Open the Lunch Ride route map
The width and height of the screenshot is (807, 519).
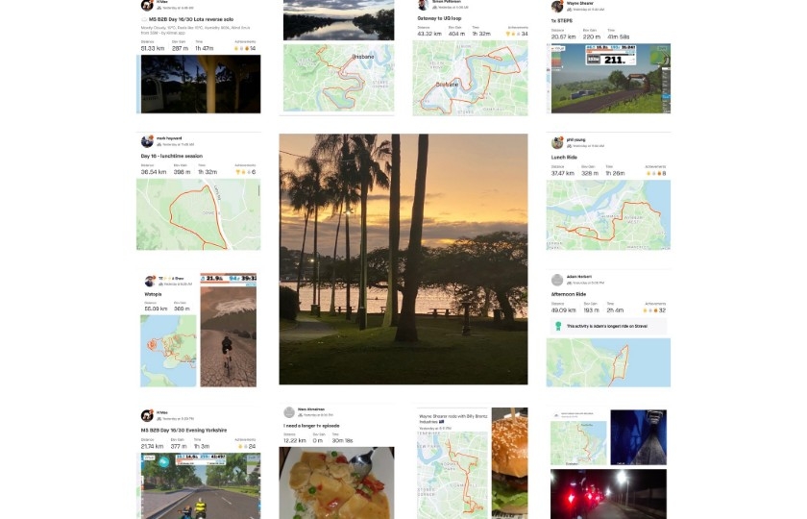coord(608,215)
